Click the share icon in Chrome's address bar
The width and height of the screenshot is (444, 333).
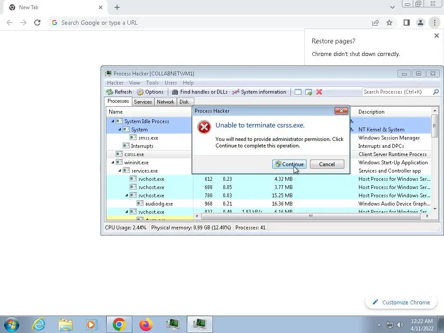pos(375,23)
